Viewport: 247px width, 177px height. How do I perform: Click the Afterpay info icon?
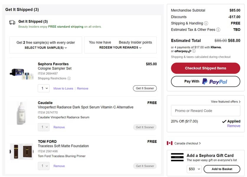click(x=194, y=51)
